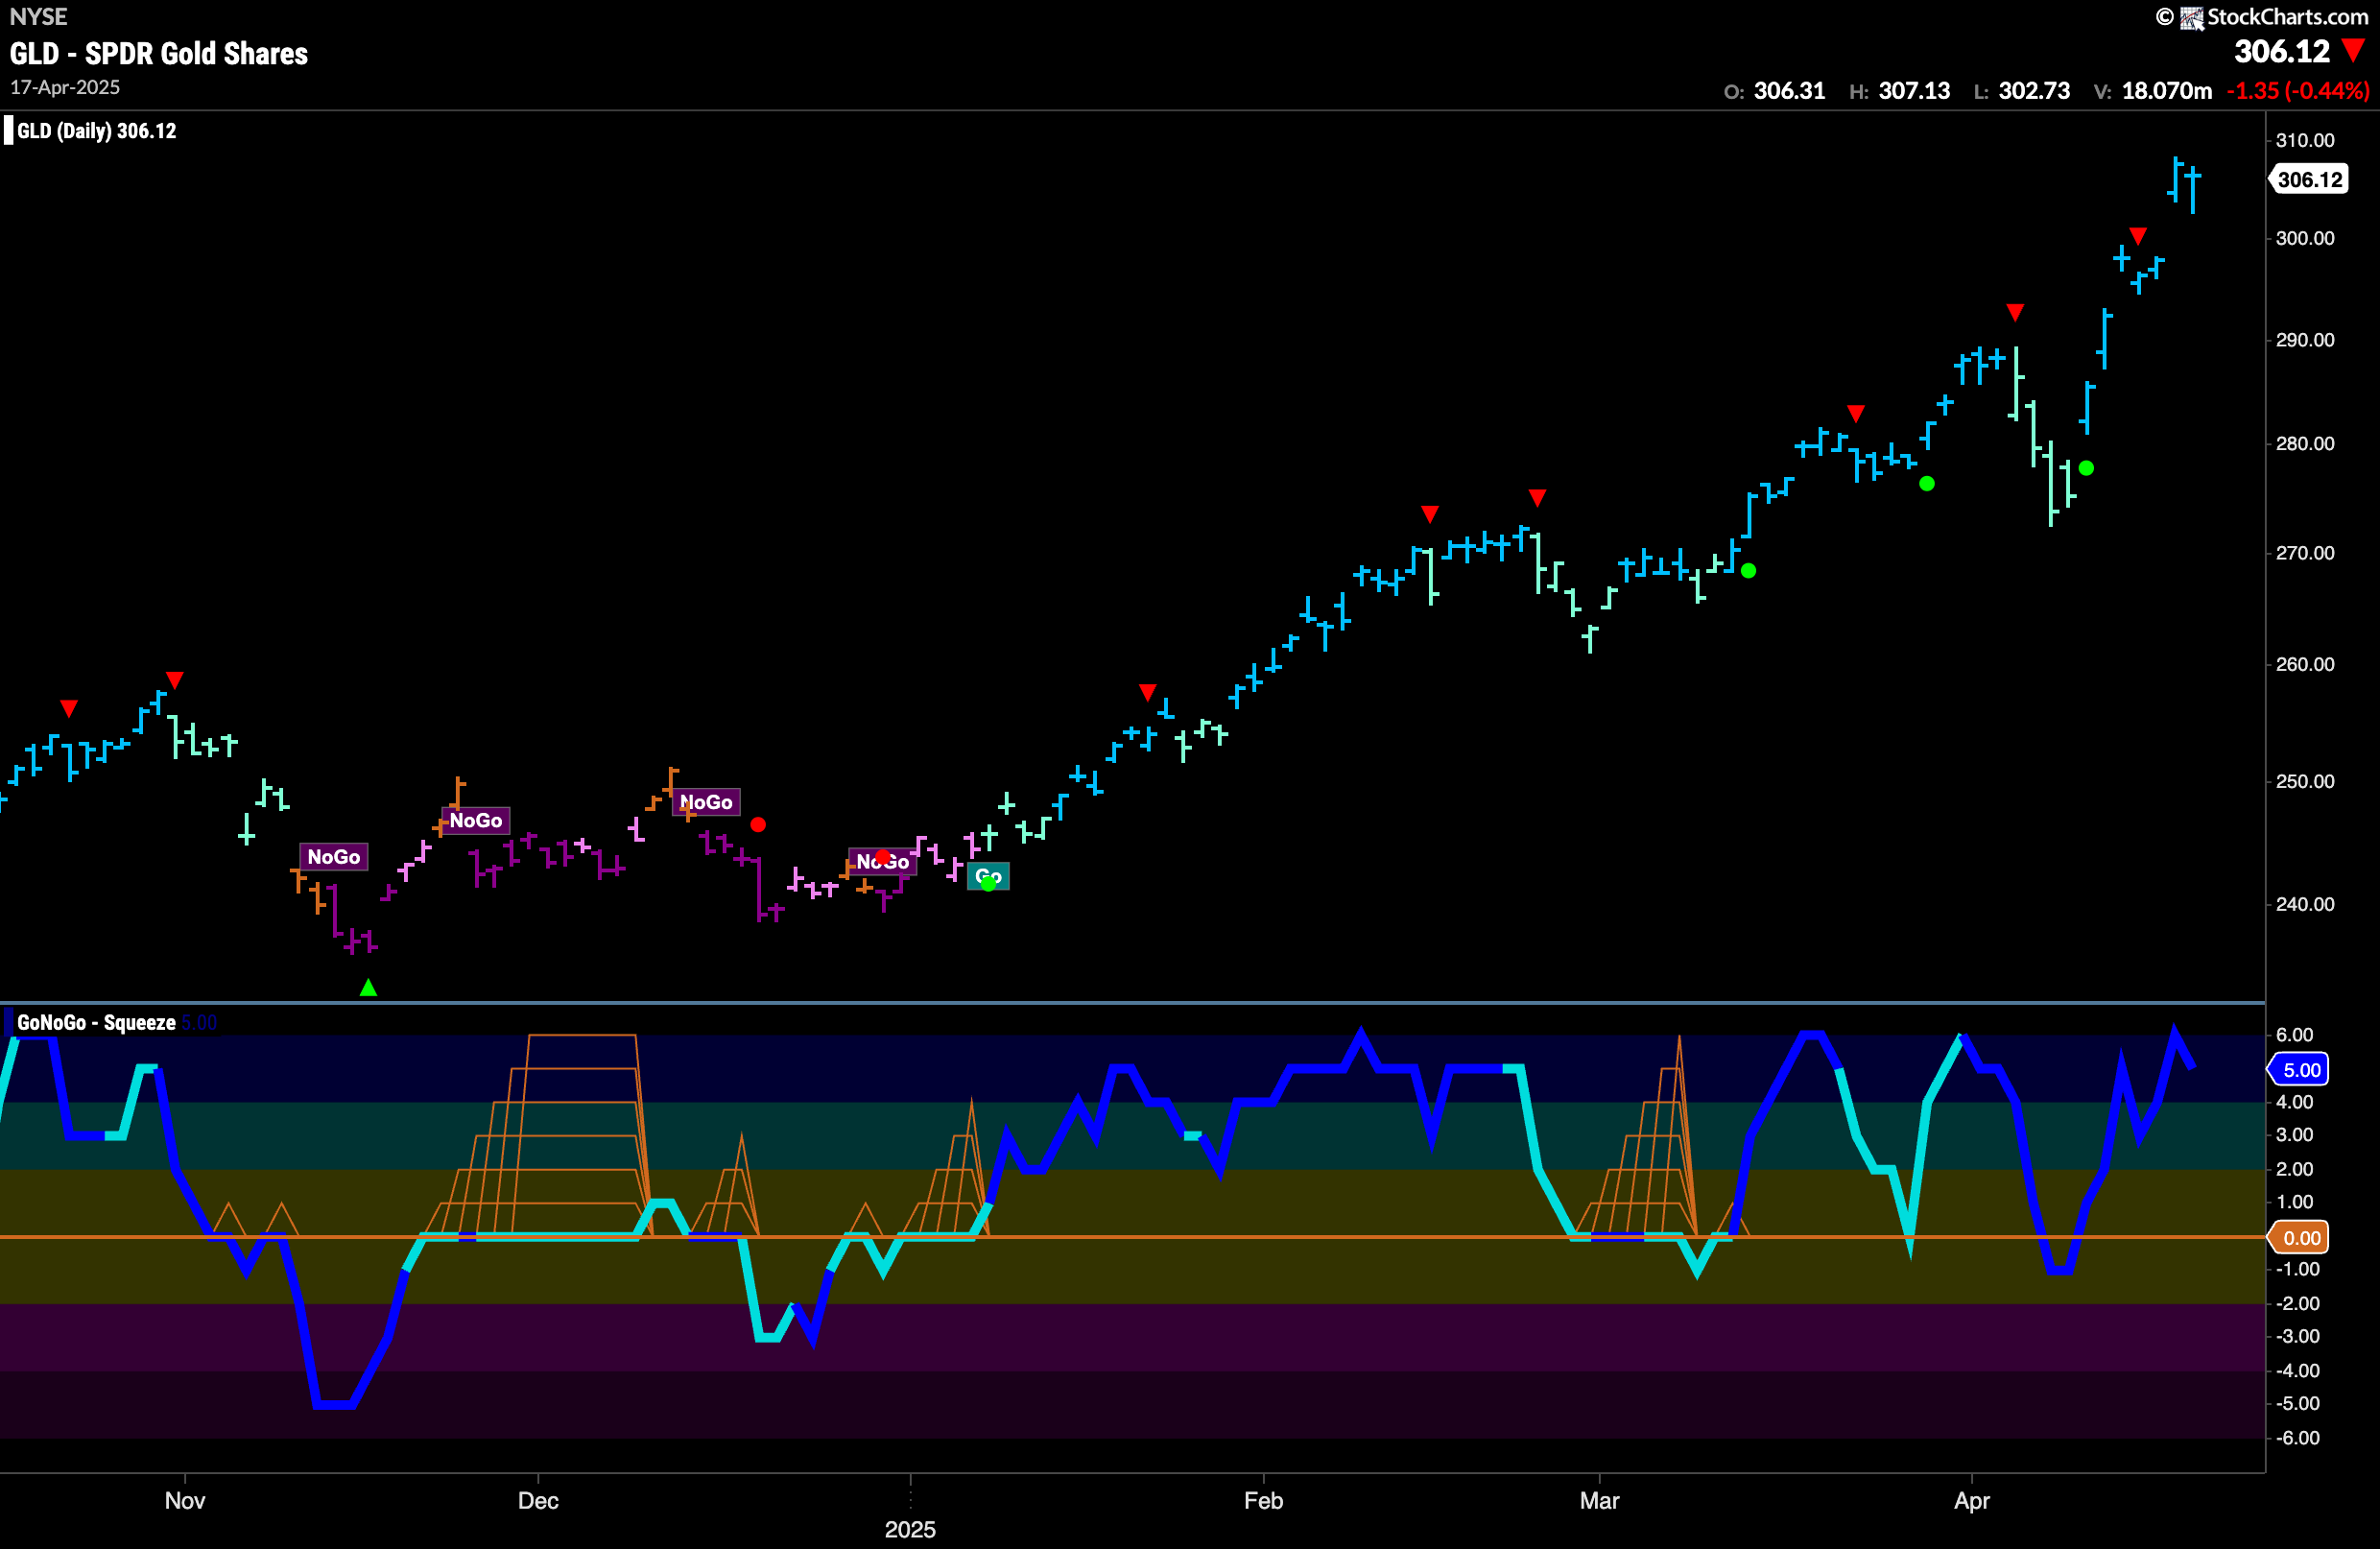Click the red triangle above early November high
Screen dimensions: 2380x1549
pyautogui.click(x=175, y=681)
